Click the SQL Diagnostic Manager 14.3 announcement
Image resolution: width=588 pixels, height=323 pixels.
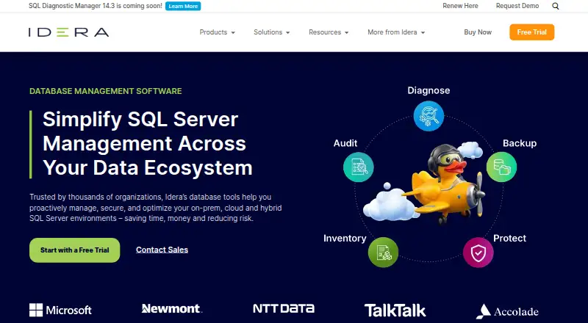[x=96, y=6]
